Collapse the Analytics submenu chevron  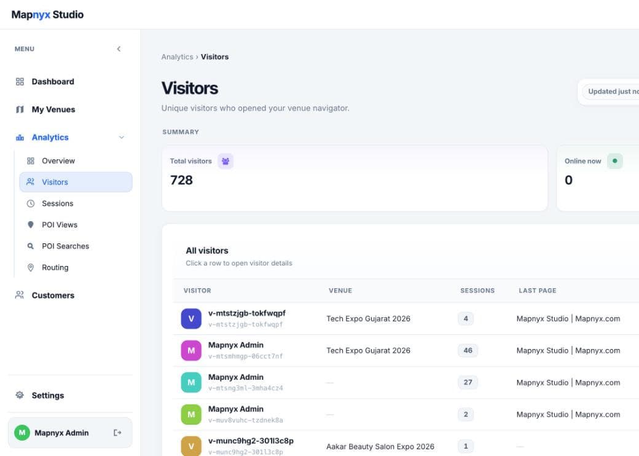[122, 137]
